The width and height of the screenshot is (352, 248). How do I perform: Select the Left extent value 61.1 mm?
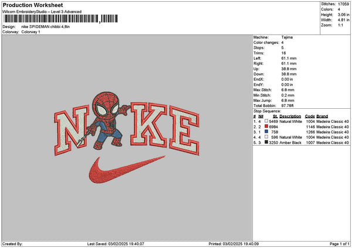[289, 58]
